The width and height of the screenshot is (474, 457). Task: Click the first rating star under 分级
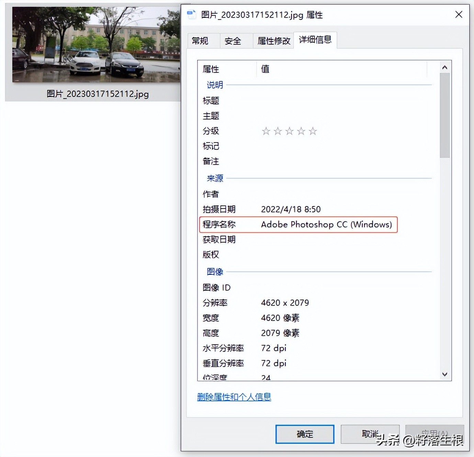266,131
